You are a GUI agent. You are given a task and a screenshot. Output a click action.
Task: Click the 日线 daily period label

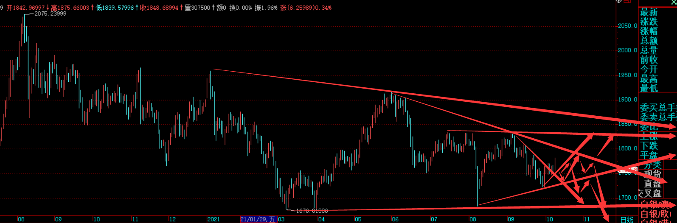pyautogui.click(x=626, y=220)
